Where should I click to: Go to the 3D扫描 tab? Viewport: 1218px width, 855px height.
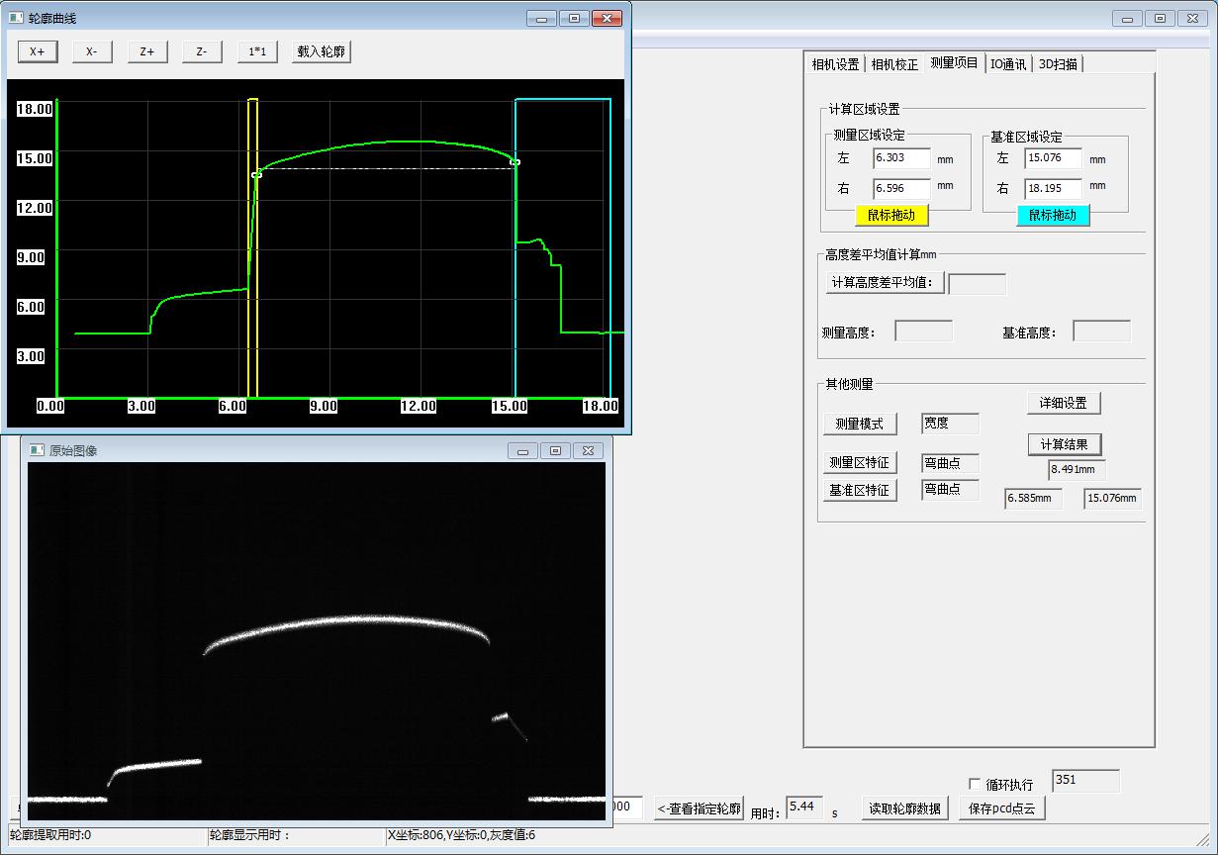pyautogui.click(x=1058, y=64)
